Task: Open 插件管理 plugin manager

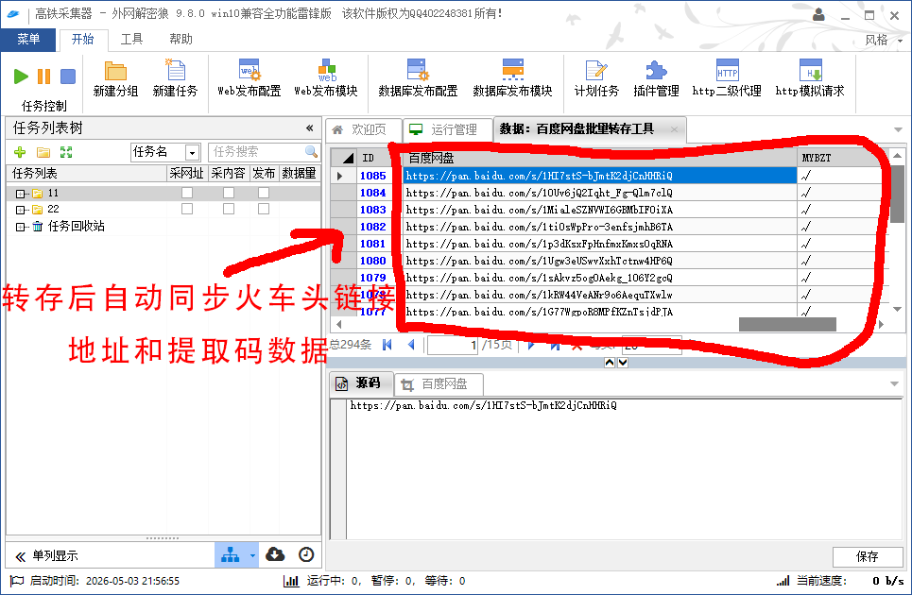Action: 656,77
